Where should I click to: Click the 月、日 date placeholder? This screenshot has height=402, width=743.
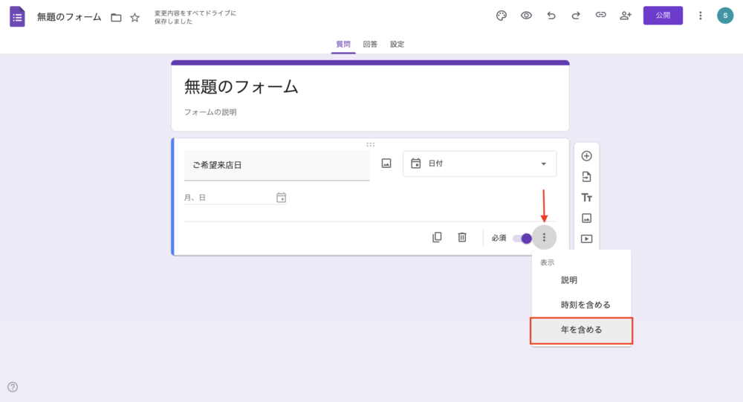pos(195,198)
